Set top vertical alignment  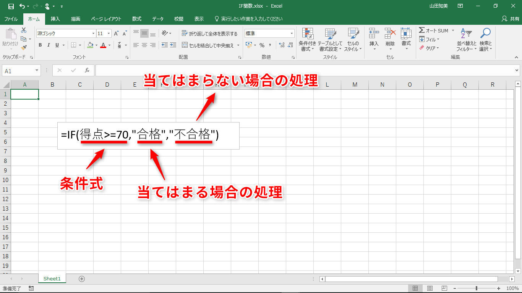[136, 34]
